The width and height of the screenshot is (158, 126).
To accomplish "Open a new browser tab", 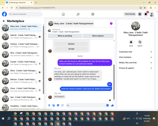I will point(36,3).
